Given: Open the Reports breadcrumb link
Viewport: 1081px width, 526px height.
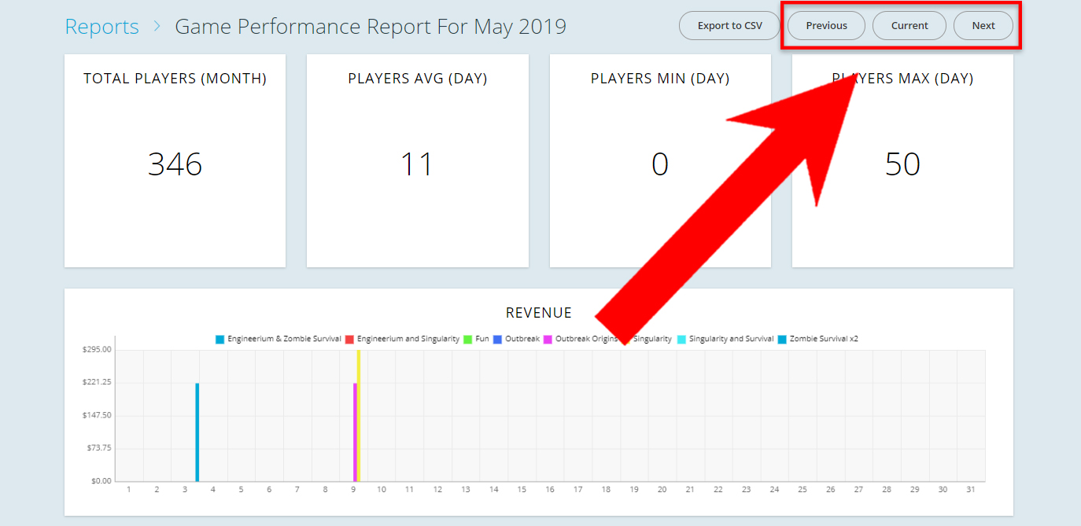Looking at the screenshot, I should (x=101, y=27).
